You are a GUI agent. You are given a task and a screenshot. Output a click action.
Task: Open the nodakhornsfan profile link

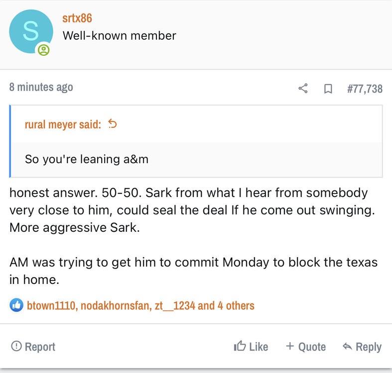click(x=114, y=305)
